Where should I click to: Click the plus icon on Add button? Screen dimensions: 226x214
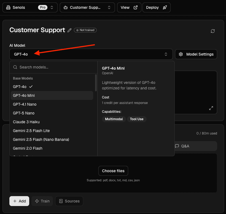click(x=15, y=201)
